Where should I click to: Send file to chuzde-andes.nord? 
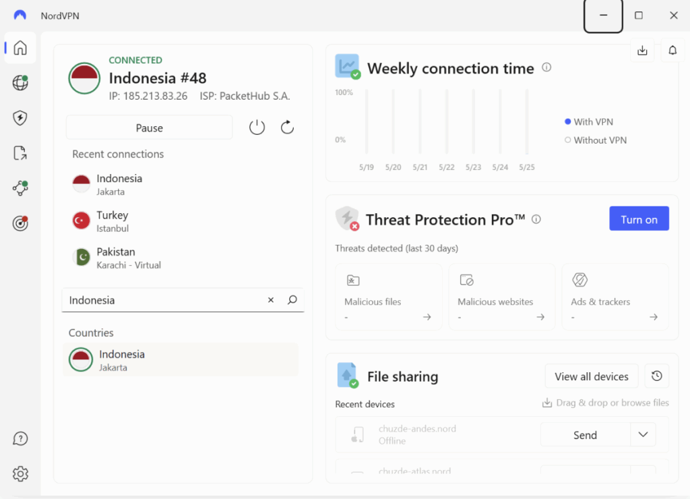pyautogui.click(x=586, y=435)
